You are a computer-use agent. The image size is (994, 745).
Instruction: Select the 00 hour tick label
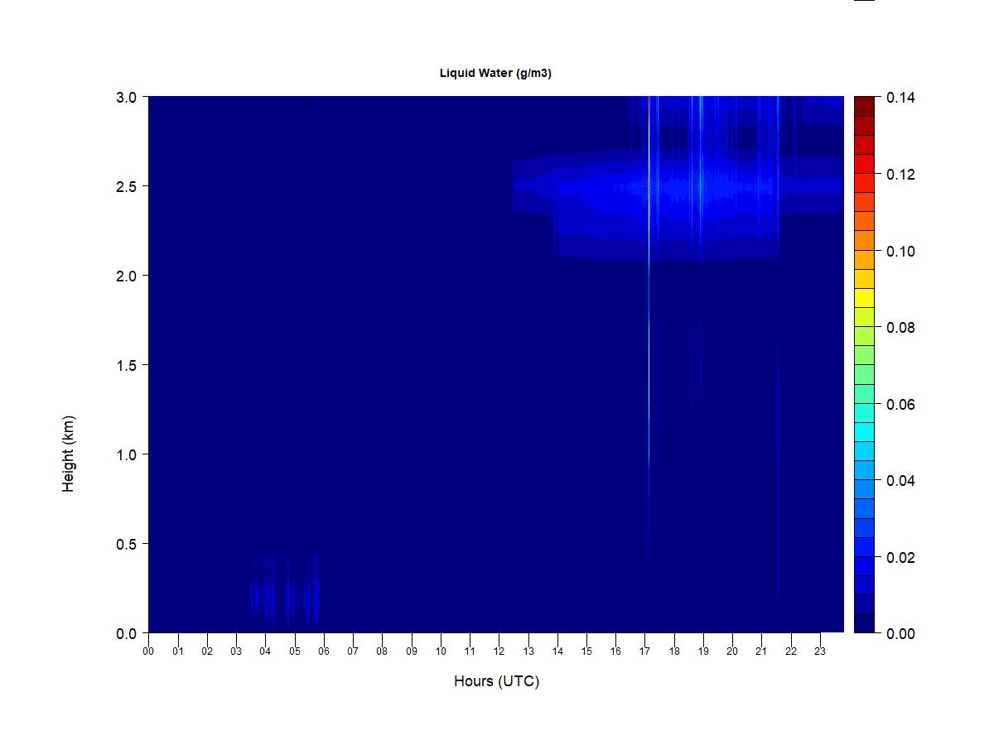(x=148, y=651)
